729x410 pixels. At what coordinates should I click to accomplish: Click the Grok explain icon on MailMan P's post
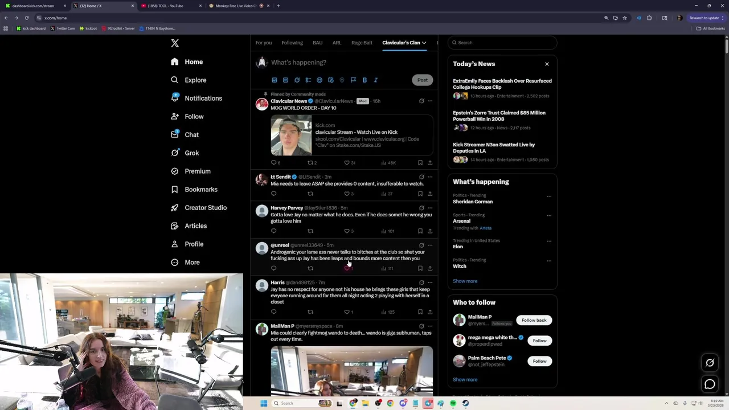pos(421,326)
